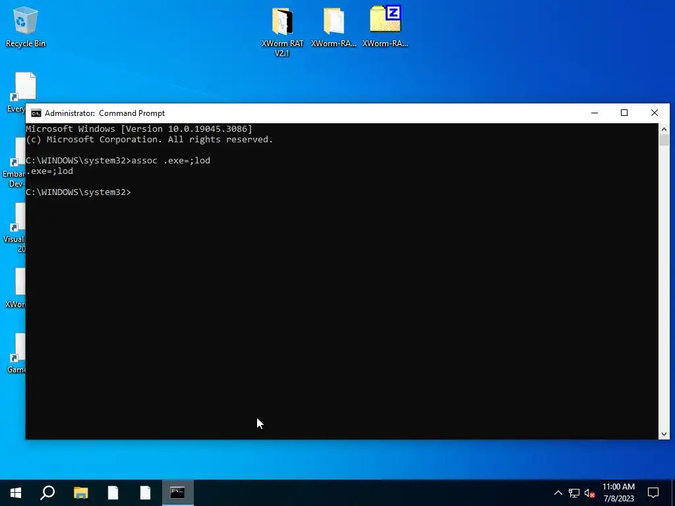The height and width of the screenshot is (506, 675).
Task: Click the first blank document taskbar icon
Action: coord(113,493)
